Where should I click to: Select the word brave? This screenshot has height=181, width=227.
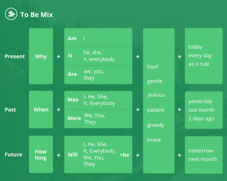[154, 140]
